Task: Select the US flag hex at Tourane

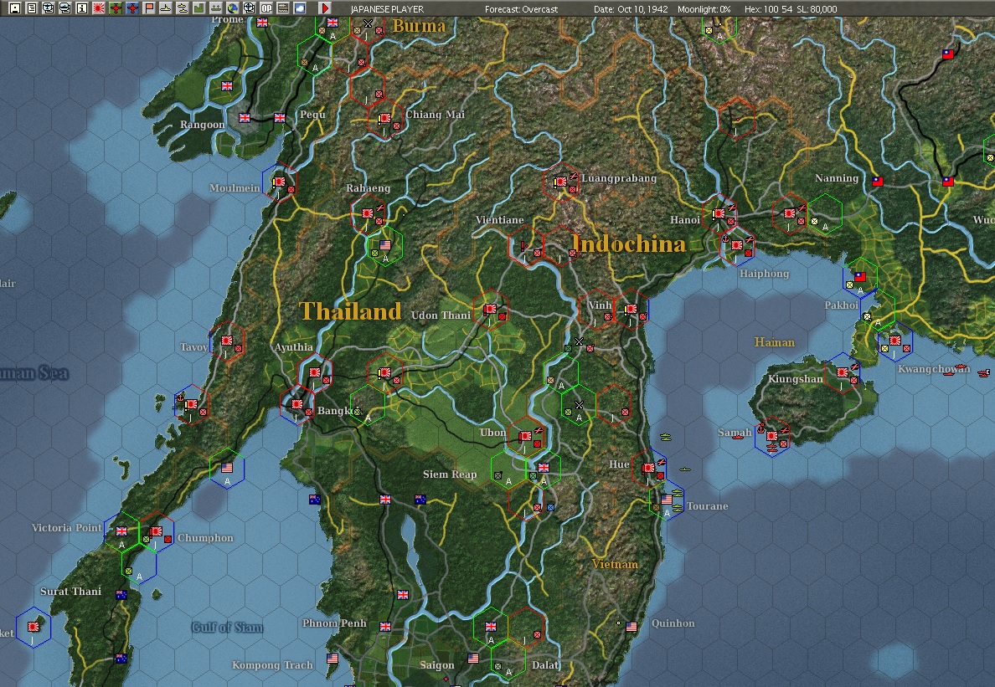Action: pyautogui.click(x=667, y=500)
